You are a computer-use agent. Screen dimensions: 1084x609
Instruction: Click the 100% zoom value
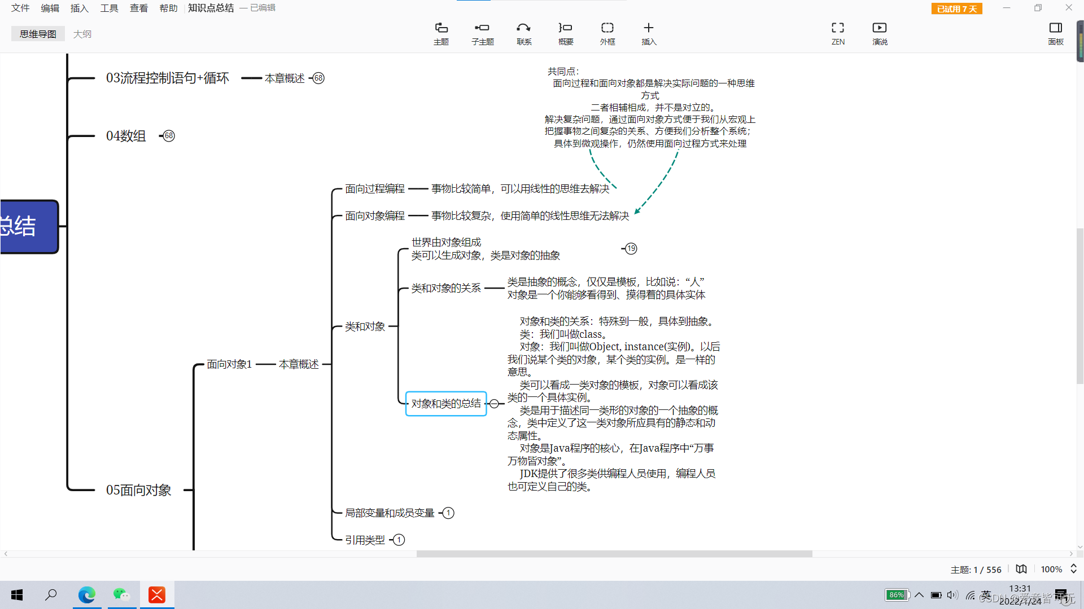1051,570
